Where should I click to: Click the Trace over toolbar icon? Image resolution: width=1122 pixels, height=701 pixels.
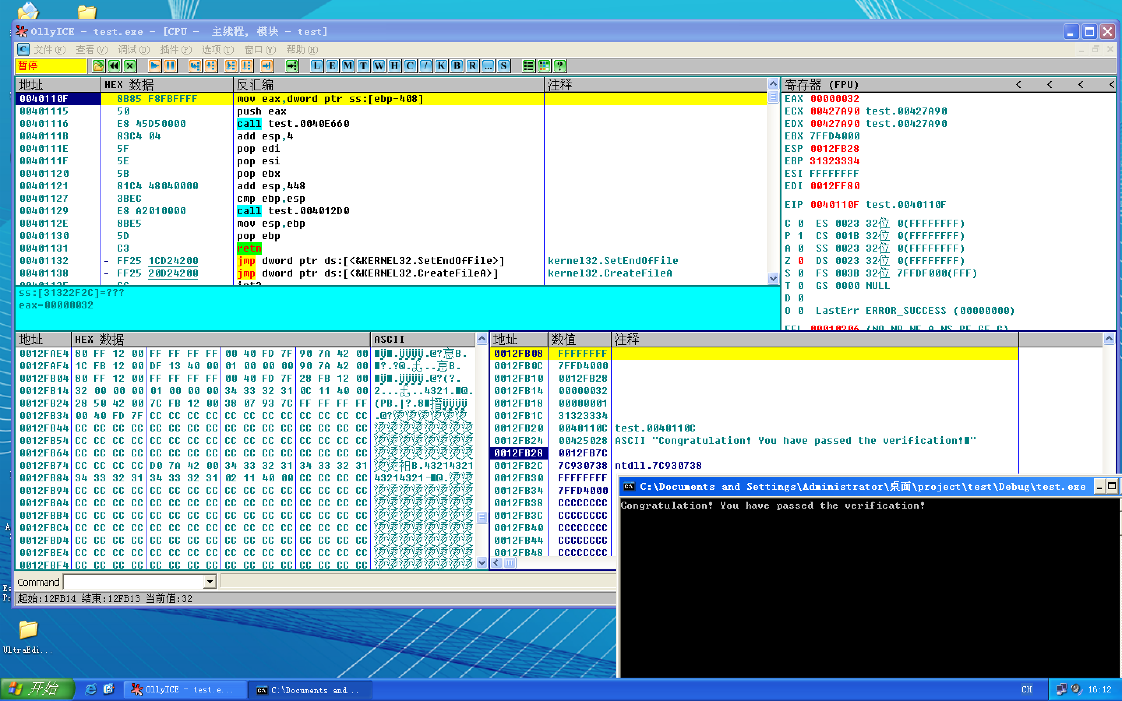click(246, 66)
